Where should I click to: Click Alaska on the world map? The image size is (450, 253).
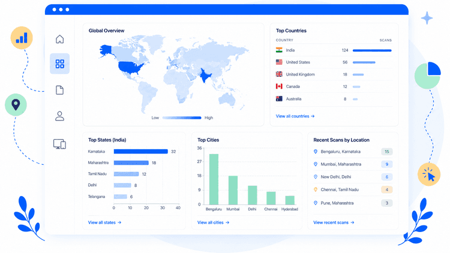coord(106,50)
